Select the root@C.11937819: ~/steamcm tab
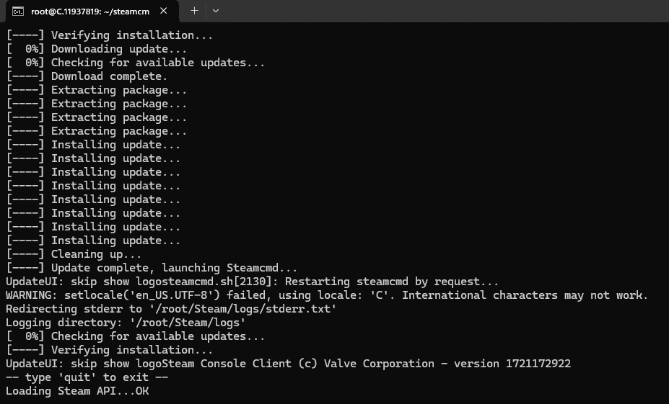 click(x=90, y=12)
